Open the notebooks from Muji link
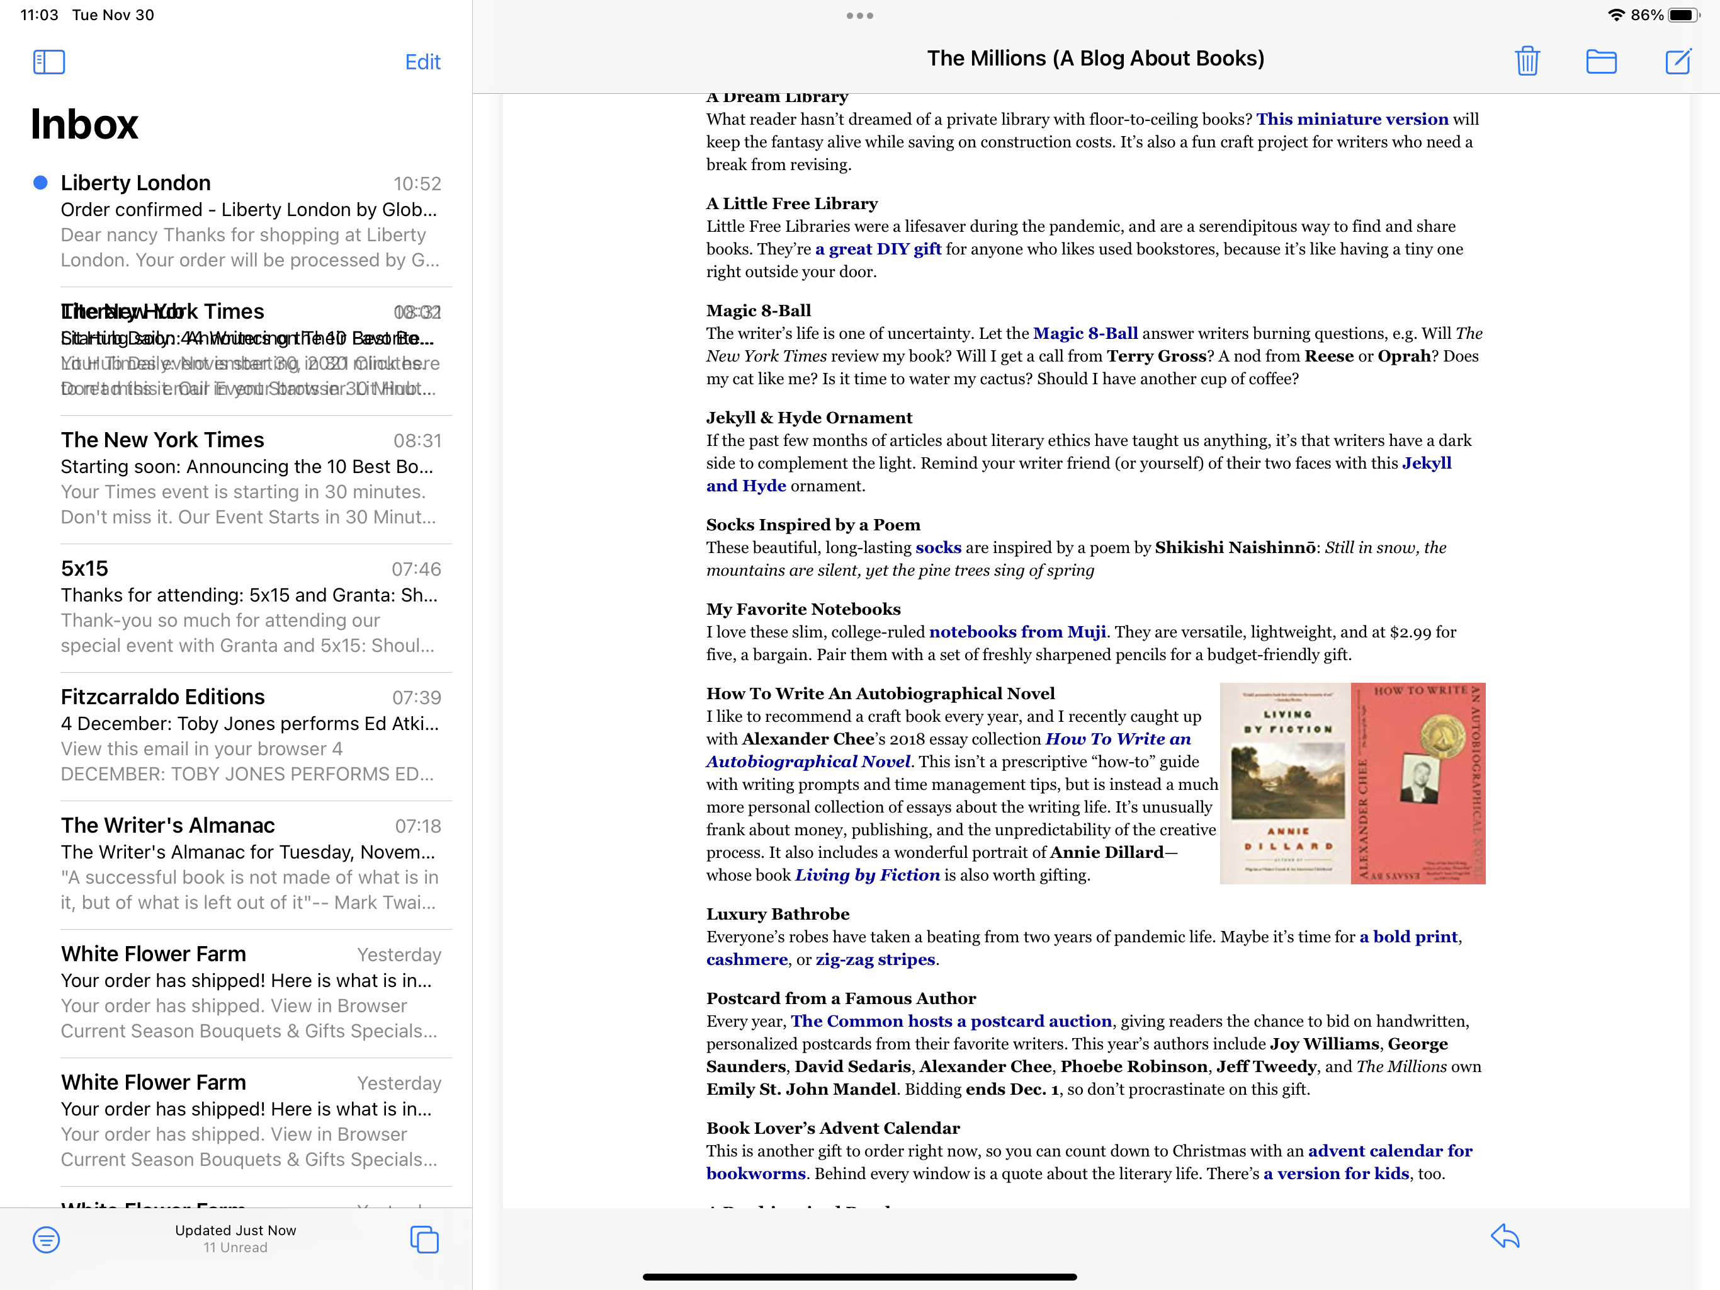 click(1017, 632)
